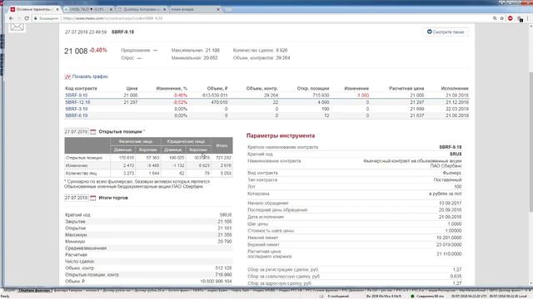
Task: Click the -0,46% change next to price
Action: (x=98, y=50)
